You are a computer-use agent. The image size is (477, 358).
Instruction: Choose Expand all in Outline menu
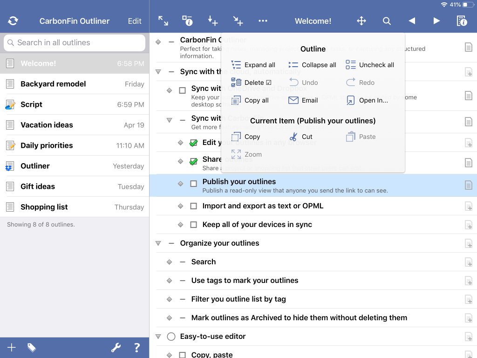(253, 65)
